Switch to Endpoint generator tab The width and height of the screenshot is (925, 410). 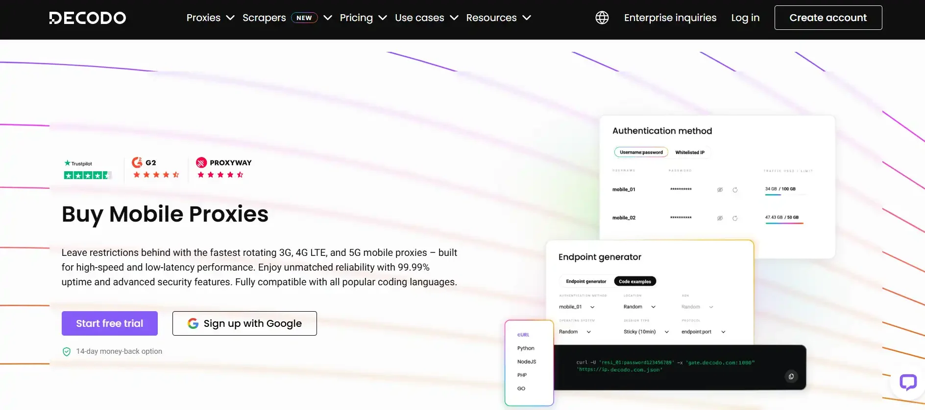[x=586, y=281]
